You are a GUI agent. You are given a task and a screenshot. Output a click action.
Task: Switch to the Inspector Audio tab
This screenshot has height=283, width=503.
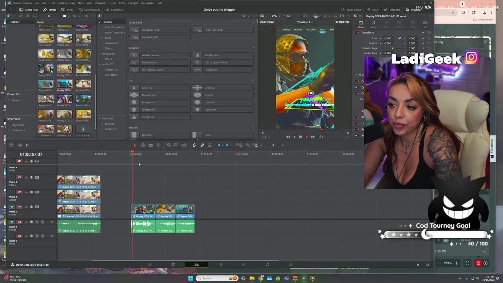373,24
